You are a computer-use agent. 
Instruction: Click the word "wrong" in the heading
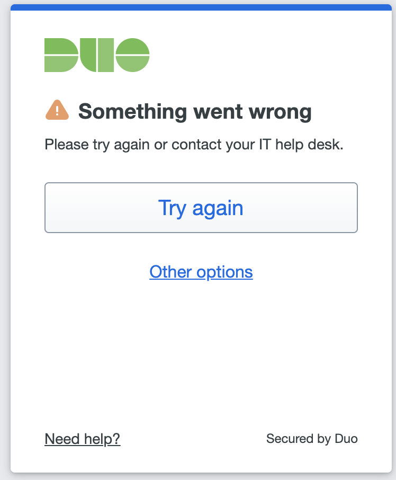[281, 113]
